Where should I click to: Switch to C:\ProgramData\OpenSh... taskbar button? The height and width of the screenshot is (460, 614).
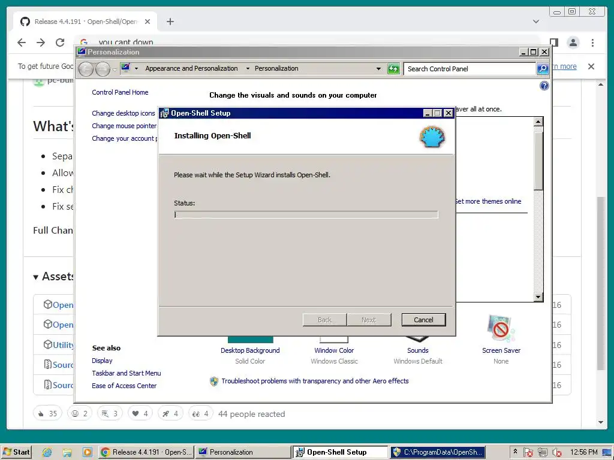pos(437,452)
